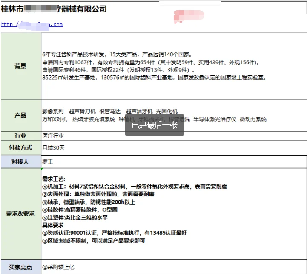Click the line starting 85225㎡研发生产基地

(154, 78)
